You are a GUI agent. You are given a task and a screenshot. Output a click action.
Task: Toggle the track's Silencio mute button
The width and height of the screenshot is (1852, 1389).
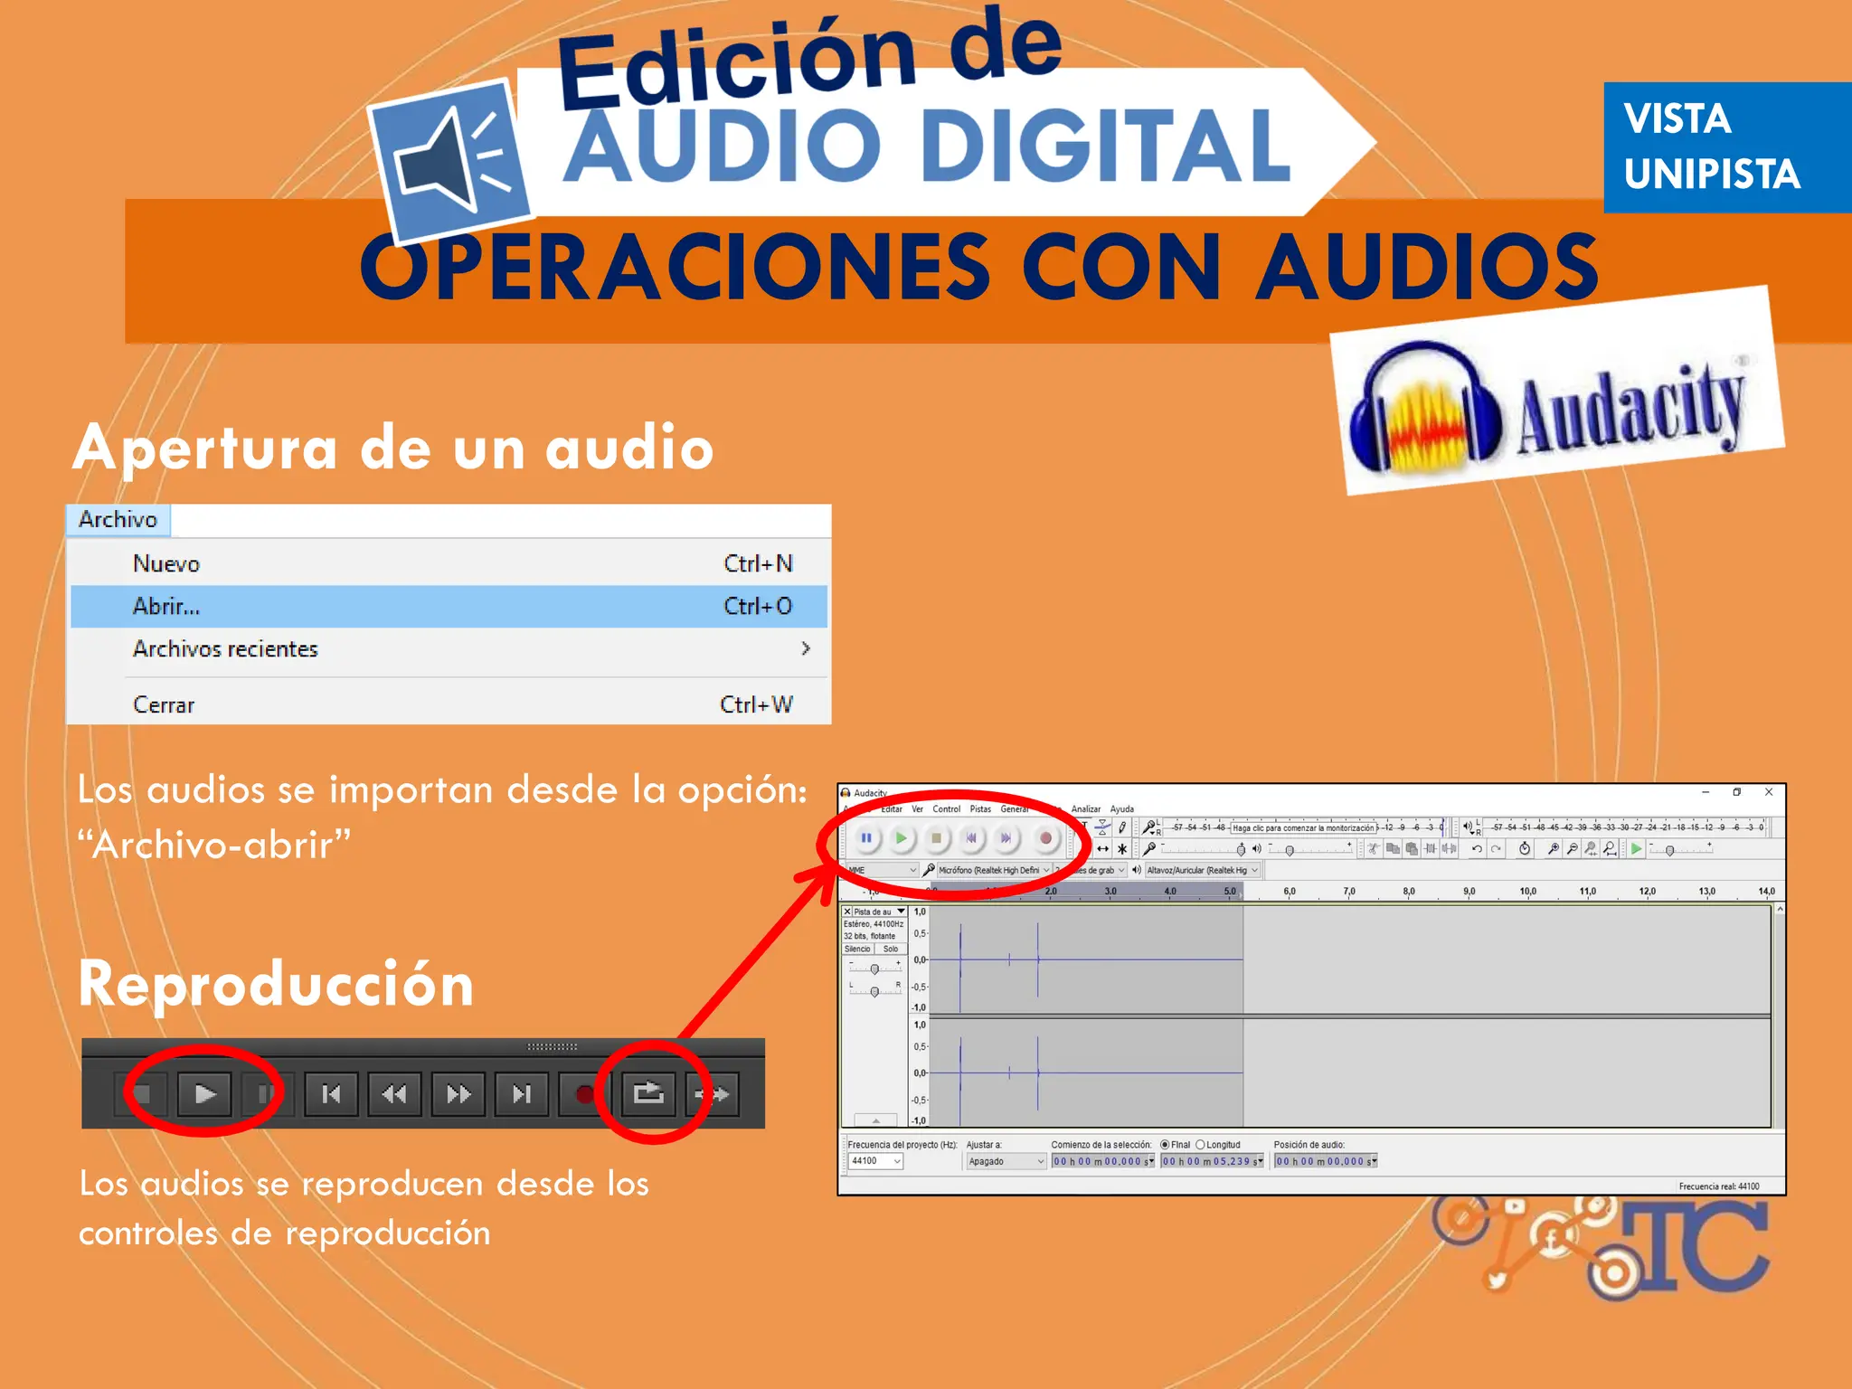point(857,949)
